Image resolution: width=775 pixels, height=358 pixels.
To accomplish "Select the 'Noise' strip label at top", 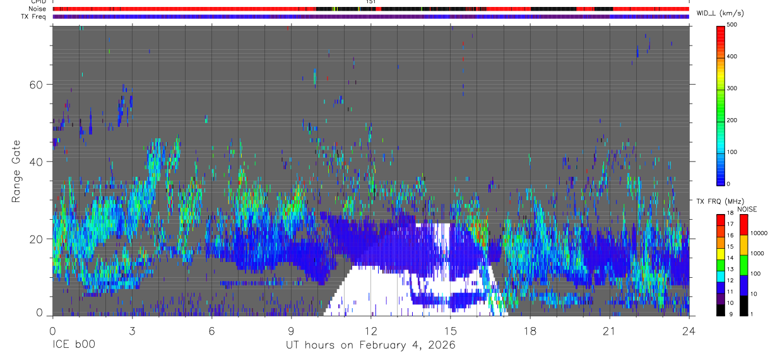I will (x=38, y=9).
